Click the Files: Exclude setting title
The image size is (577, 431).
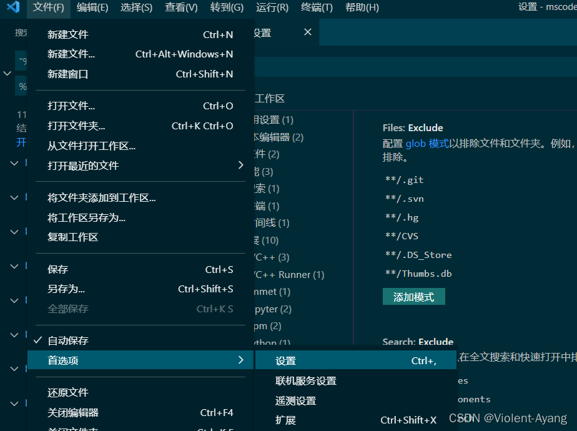413,127
